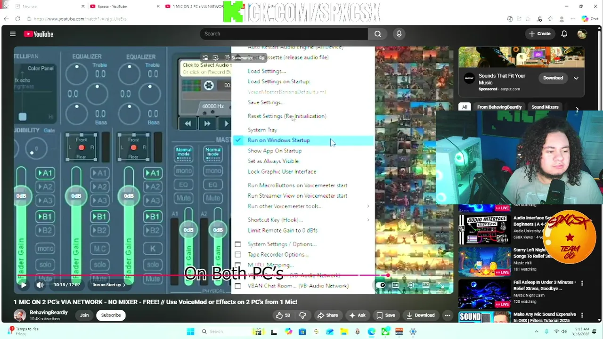Open more actions ellipsis below video
The height and width of the screenshot is (339, 603).
tap(448, 315)
